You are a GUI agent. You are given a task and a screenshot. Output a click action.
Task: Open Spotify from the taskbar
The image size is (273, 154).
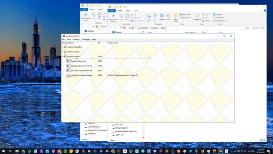pyautogui.click(x=29, y=151)
